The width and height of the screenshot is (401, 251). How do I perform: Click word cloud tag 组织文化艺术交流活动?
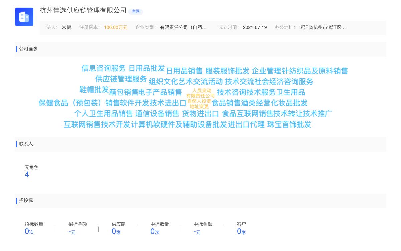[186, 82]
